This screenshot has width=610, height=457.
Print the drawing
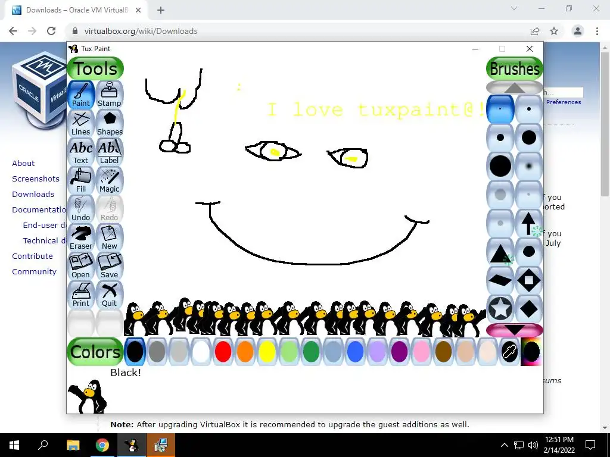(x=81, y=295)
